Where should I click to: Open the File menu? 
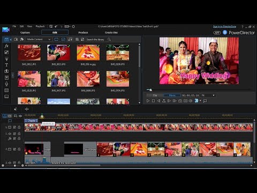(x=14, y=26)
